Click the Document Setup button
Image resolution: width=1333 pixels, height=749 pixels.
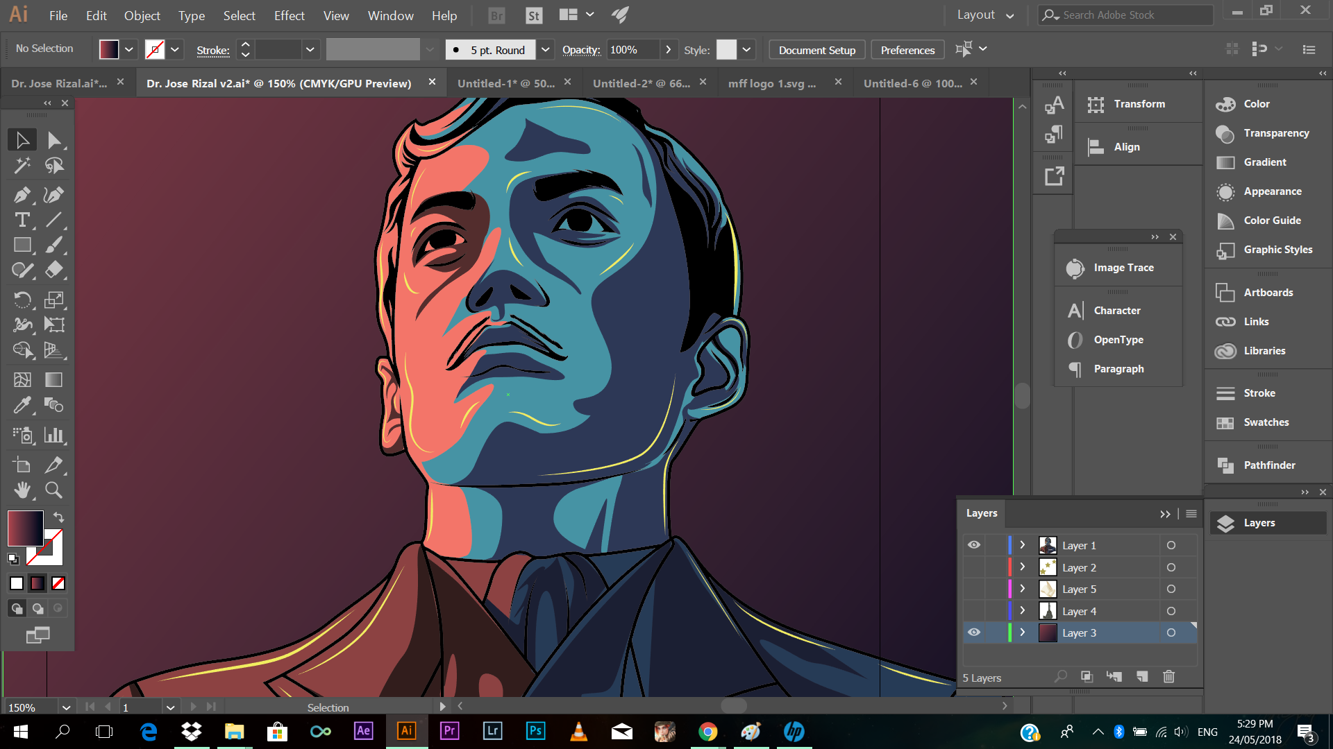817,50
